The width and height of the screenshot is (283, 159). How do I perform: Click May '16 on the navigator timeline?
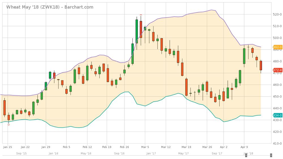[86, 153]
